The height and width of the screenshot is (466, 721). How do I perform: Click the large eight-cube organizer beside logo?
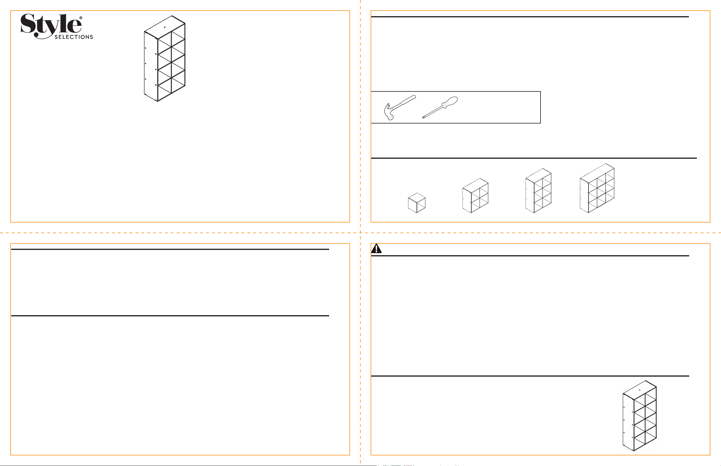pos(165,59)
